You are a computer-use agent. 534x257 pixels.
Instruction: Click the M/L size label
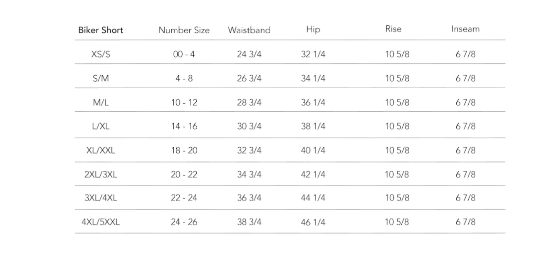101,102
